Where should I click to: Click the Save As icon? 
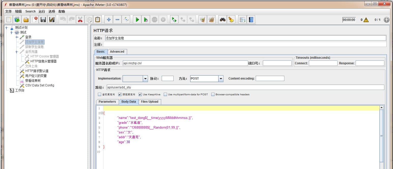click(x=52, y=20)
